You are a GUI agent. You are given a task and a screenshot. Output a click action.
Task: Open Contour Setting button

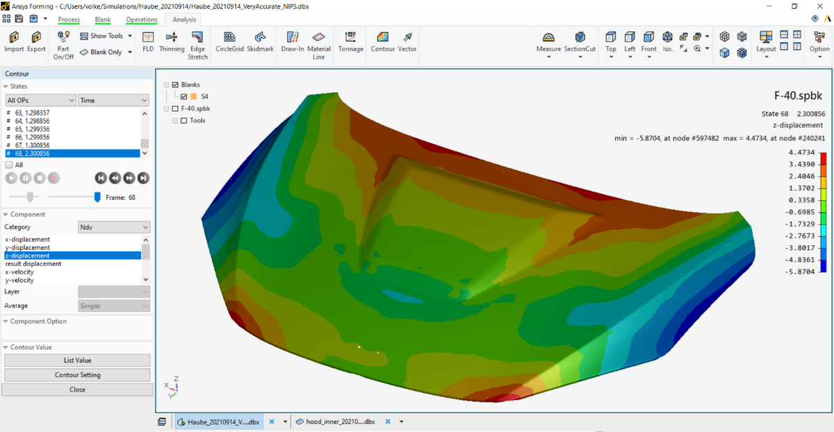tap(77, 375)
